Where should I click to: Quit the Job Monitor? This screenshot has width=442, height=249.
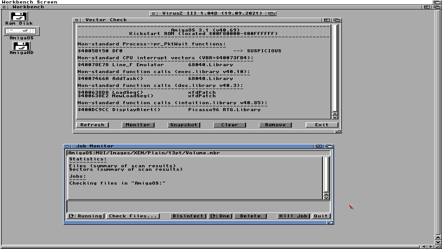click(x=321, y=216)
